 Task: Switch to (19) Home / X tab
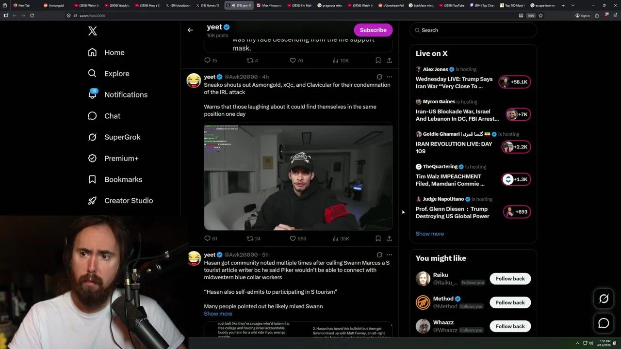(208, 5)
